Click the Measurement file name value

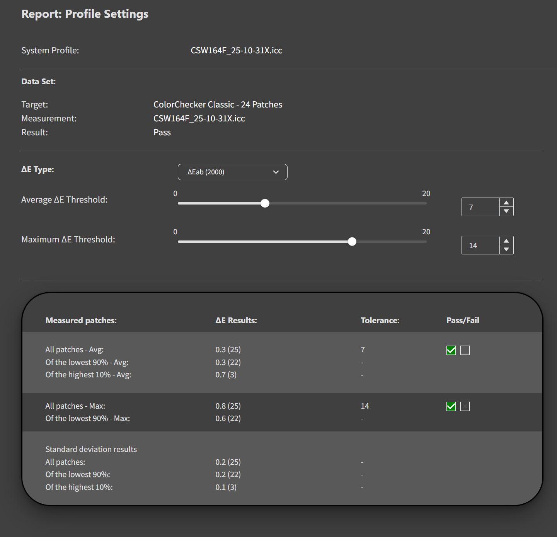pos(199,119)
